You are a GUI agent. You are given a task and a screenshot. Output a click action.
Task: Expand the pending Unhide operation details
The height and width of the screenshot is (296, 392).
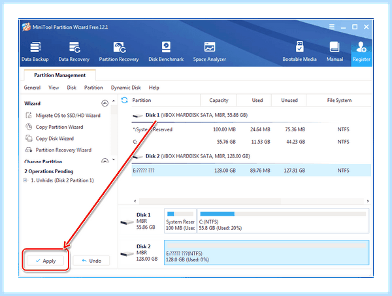click(25, 180)
